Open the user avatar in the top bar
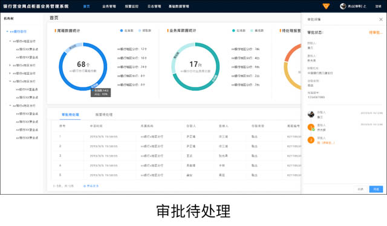Viewport: 387px width, 226px height. coord(343,6)
